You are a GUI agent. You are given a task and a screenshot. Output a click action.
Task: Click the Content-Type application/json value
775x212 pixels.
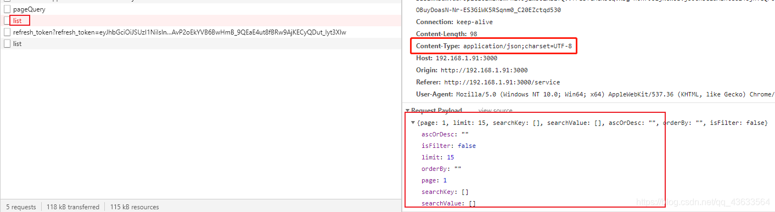(517, 46)
